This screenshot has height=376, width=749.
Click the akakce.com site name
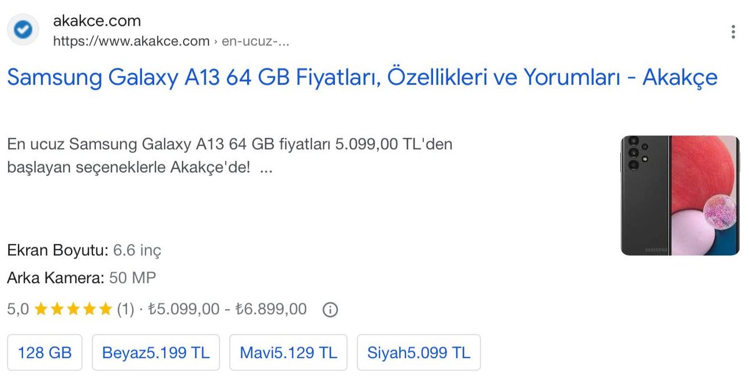[97, 21]
